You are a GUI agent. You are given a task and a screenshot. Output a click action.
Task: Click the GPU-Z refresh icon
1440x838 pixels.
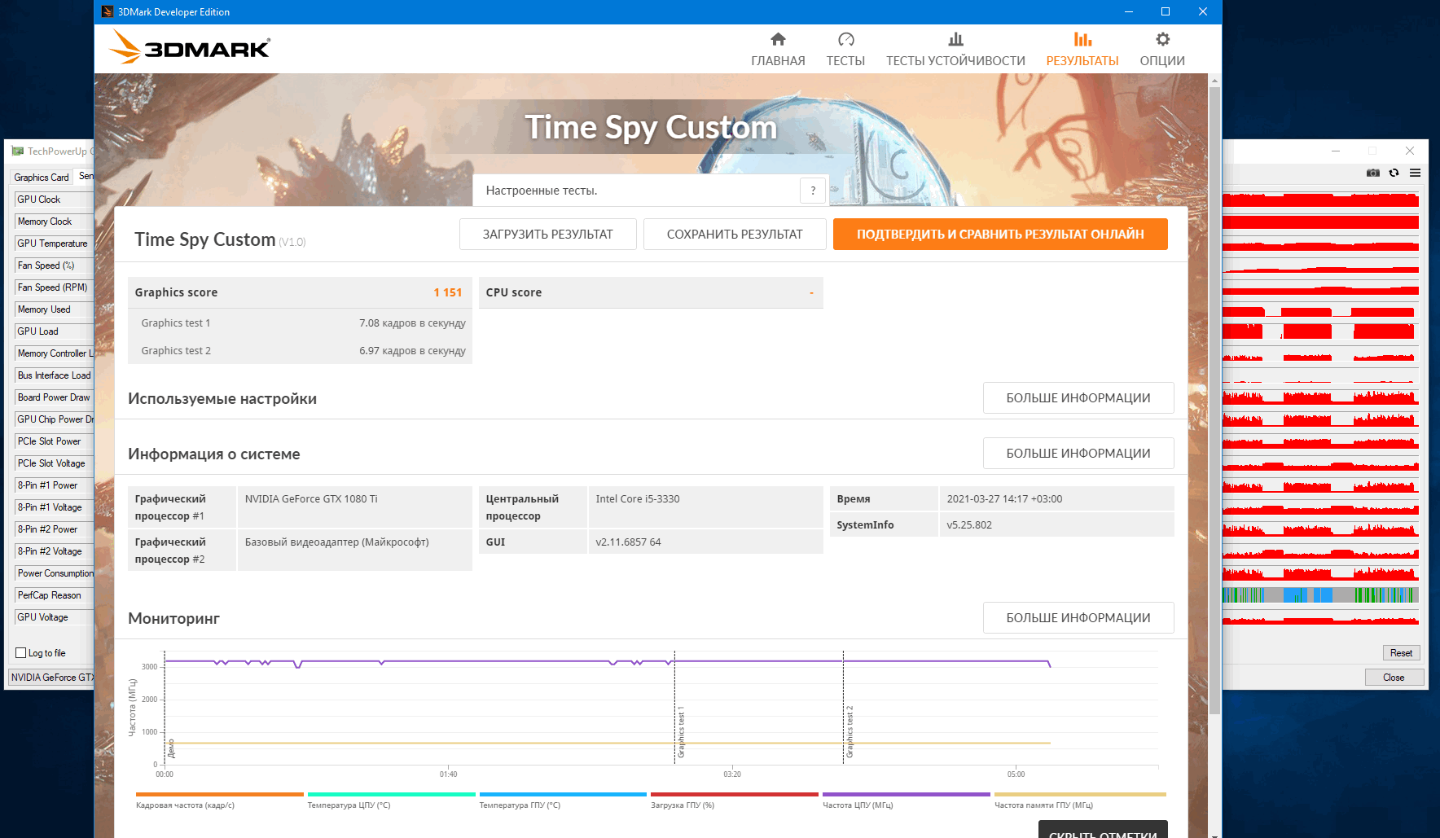(x=1394, y=173)
